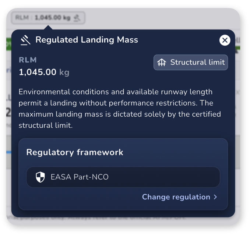
Task: Click the structural limit building icon
Action: coord(162,62)
